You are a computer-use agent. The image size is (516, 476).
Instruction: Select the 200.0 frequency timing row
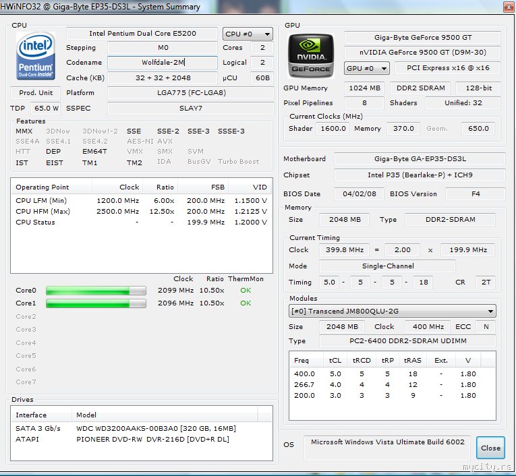coord(393,395)
